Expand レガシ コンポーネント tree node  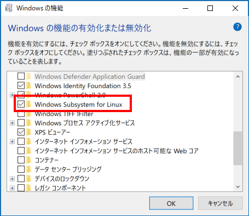[12, 188]
